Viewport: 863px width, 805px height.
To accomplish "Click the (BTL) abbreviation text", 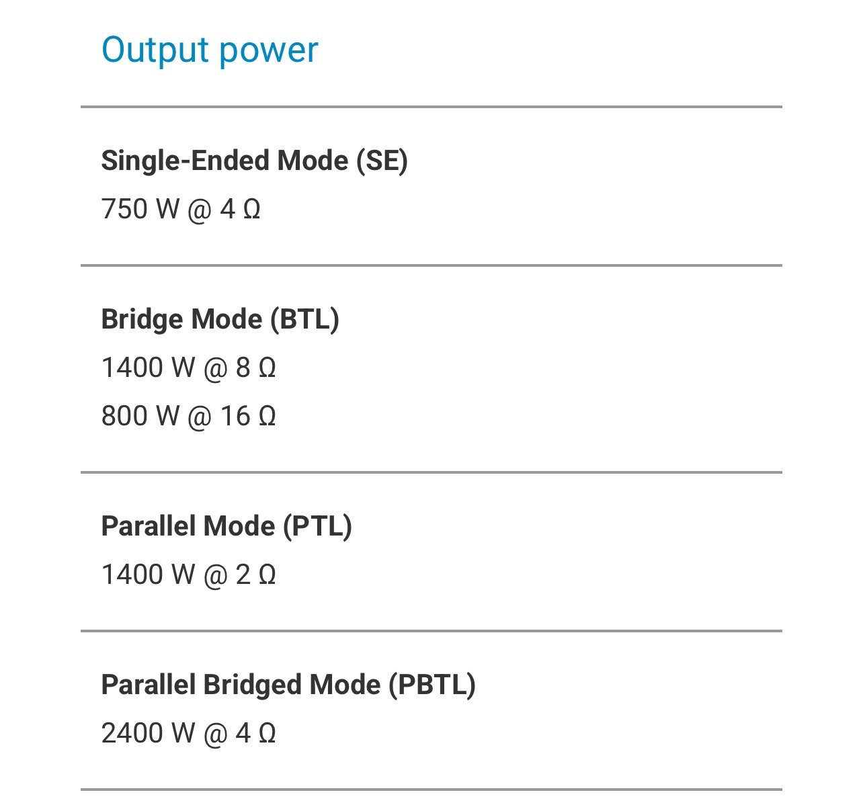I will click(x=304, y=320).
